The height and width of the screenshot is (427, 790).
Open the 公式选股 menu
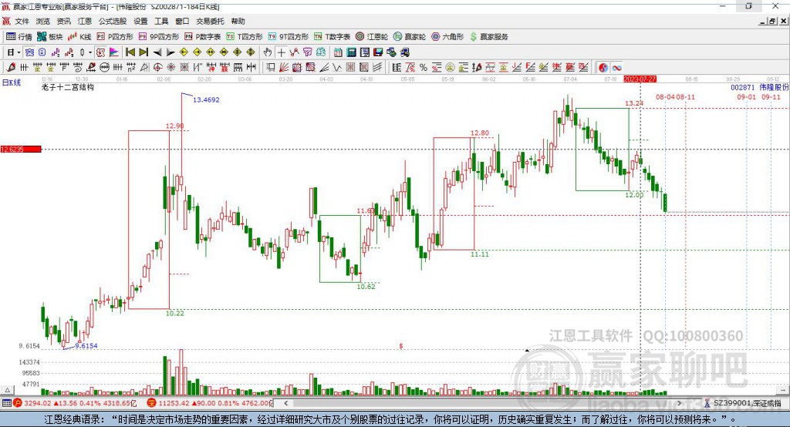coord(113,21)
